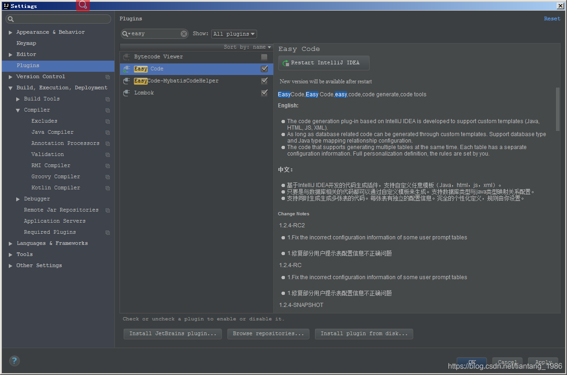Click Install JetBrains plugin button

coord(173,334)
